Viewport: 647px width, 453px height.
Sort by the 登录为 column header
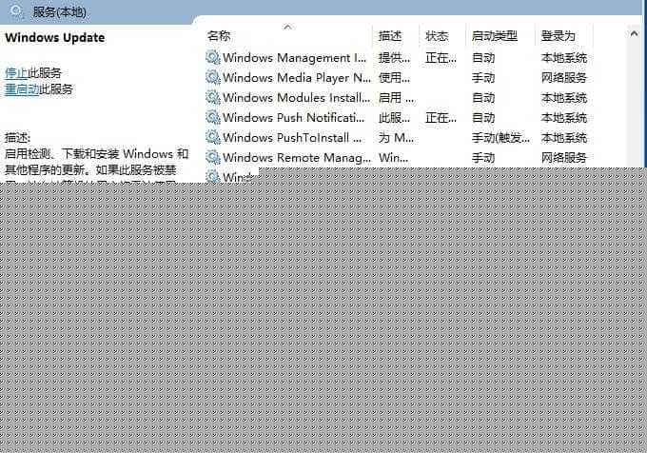[558, 36]
